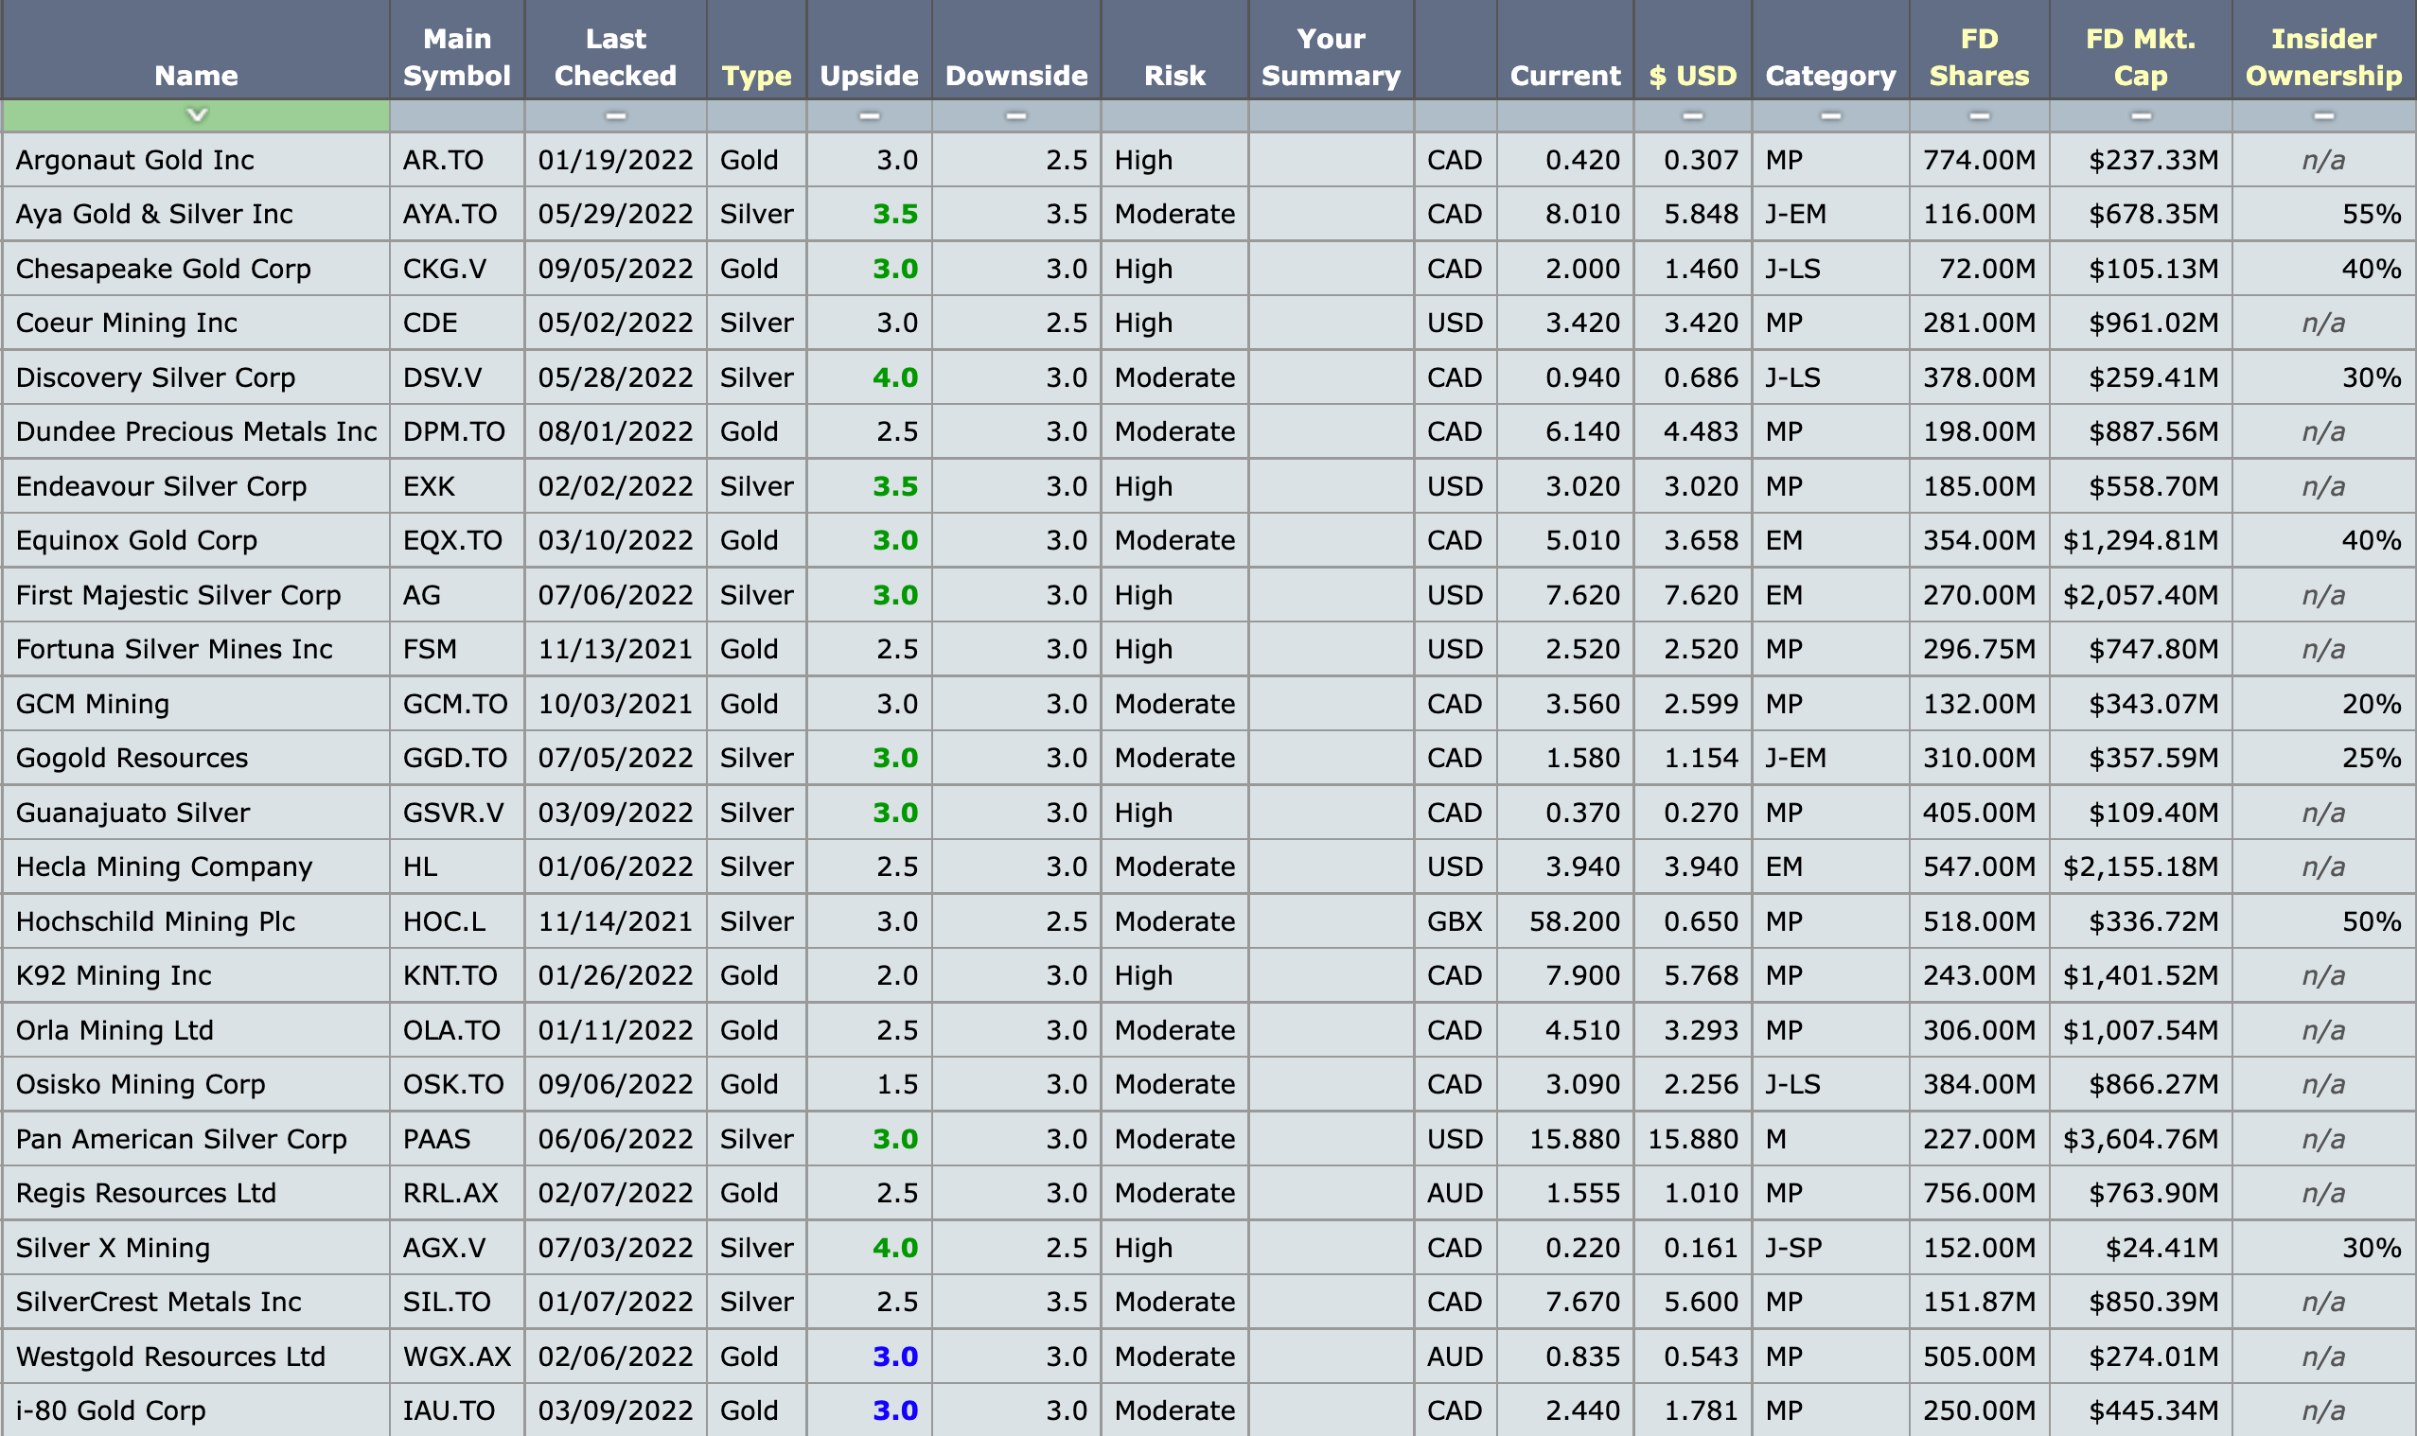This screenshot has width=2417, height=1436.
Task: Click the Type column header
Action: (756, 76)
